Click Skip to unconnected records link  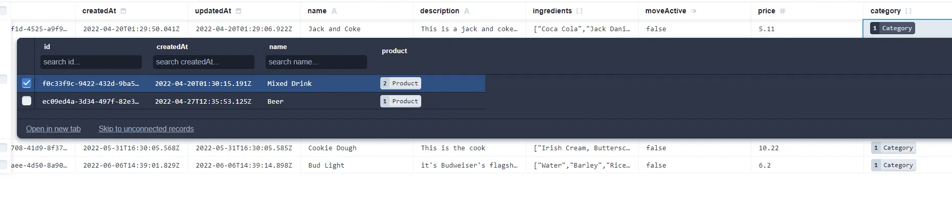coord(146,129)
